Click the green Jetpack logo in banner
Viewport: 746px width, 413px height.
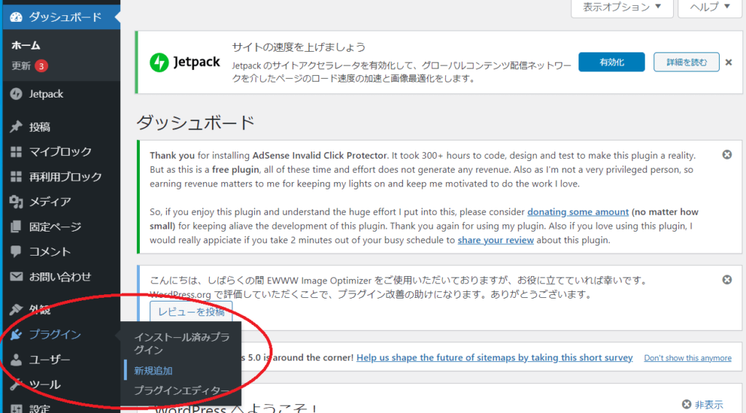tap(160, 63)
